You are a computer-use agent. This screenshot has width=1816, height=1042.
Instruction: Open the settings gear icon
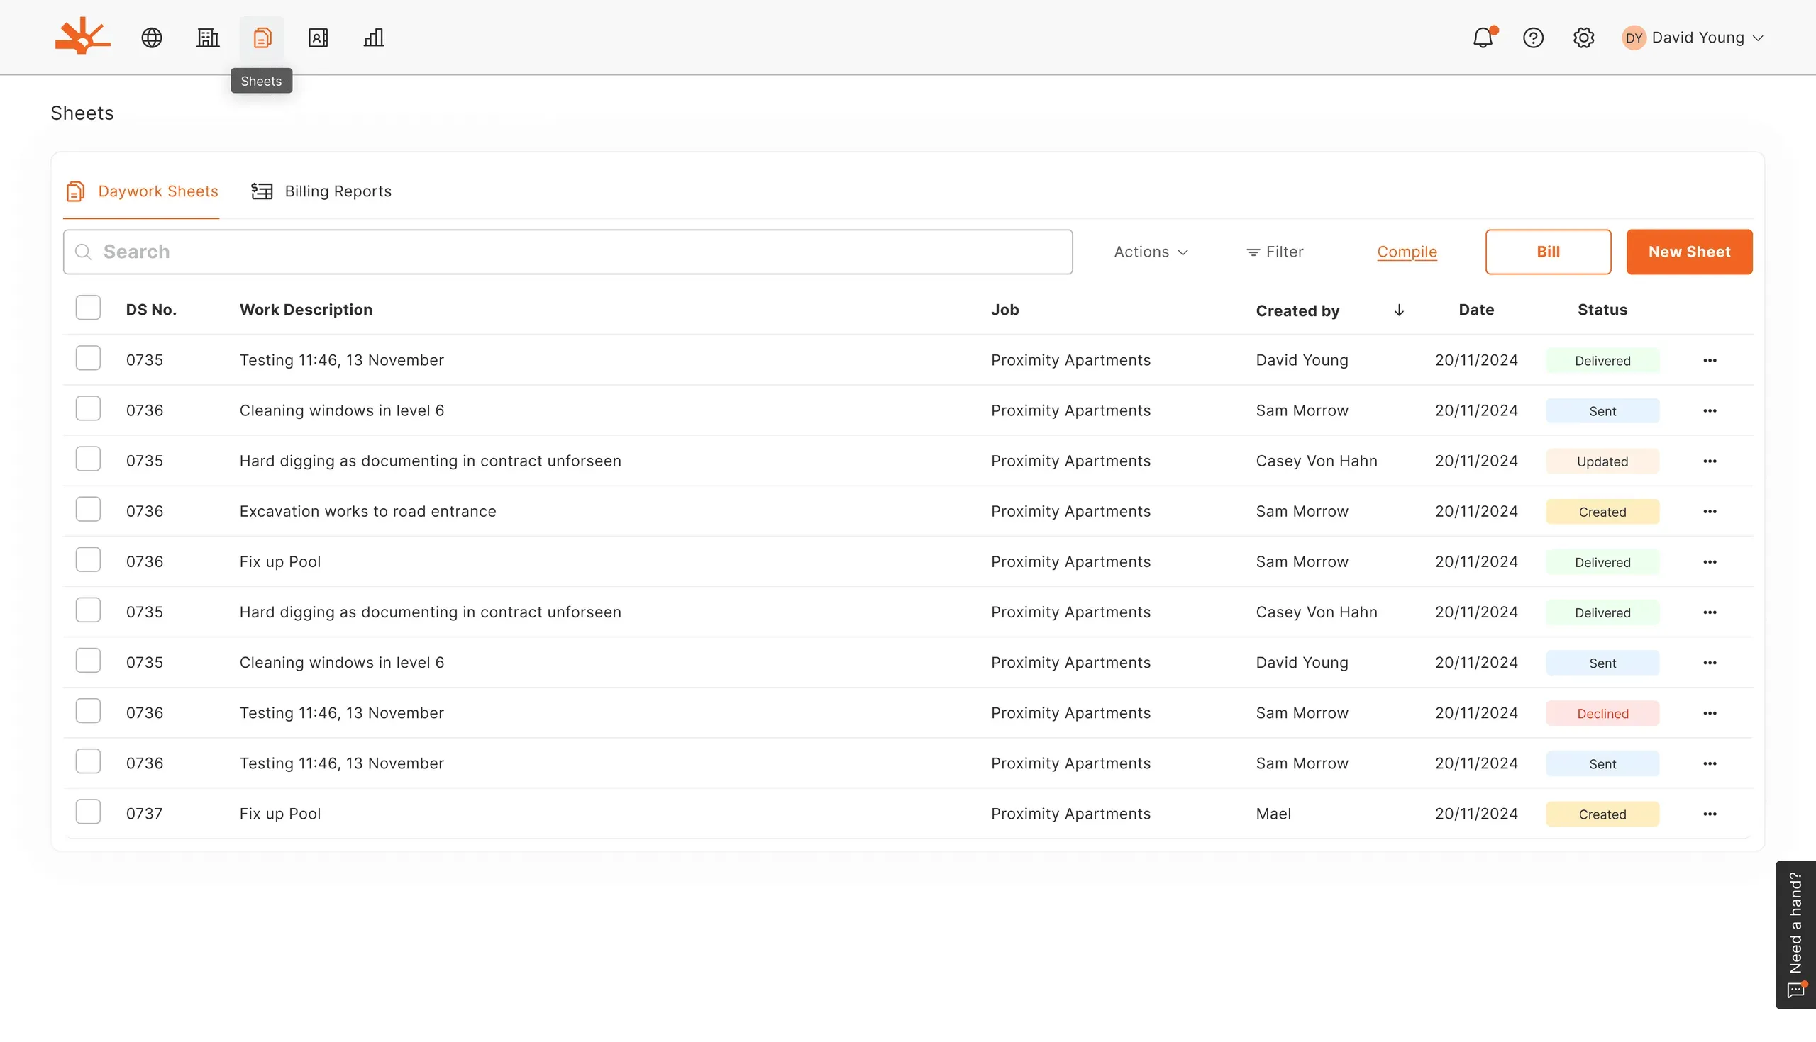click(1583, 37)
